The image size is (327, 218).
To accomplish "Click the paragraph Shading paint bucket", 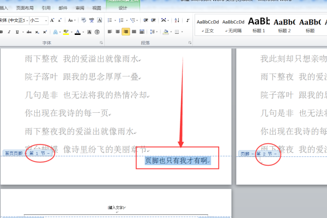I will click(x=166, y=32).
